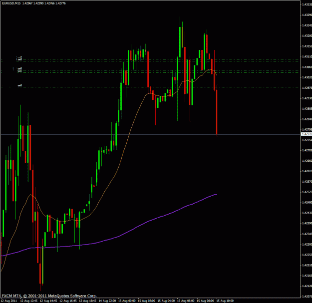Click the 1.42840 price scale label
Image resolution: width=312 pixels, height=303 pixels.
click(307, 119)
